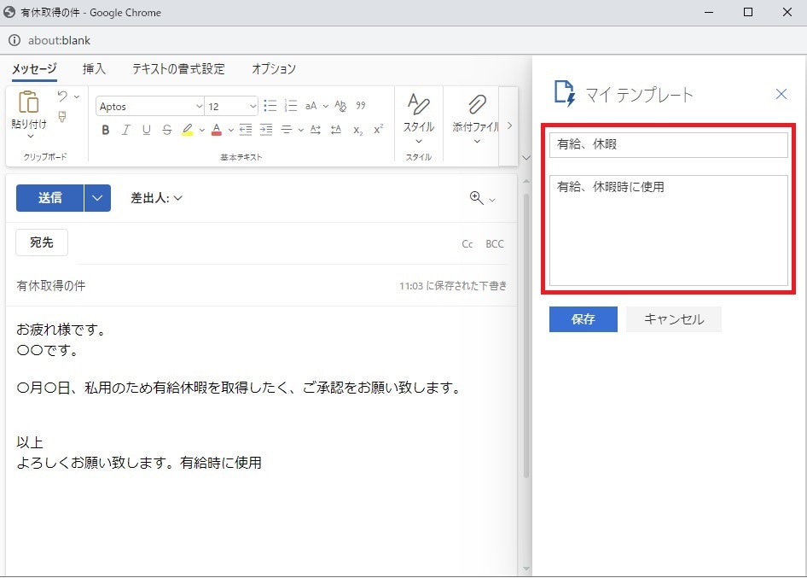Viewport: 807px width, 578px height.
Task: Switch to the 挿入 tab
Action: [x=94, y=69]
